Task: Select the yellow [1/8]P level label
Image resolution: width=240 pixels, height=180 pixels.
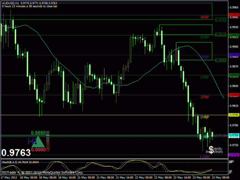Action: pos(205,117)
